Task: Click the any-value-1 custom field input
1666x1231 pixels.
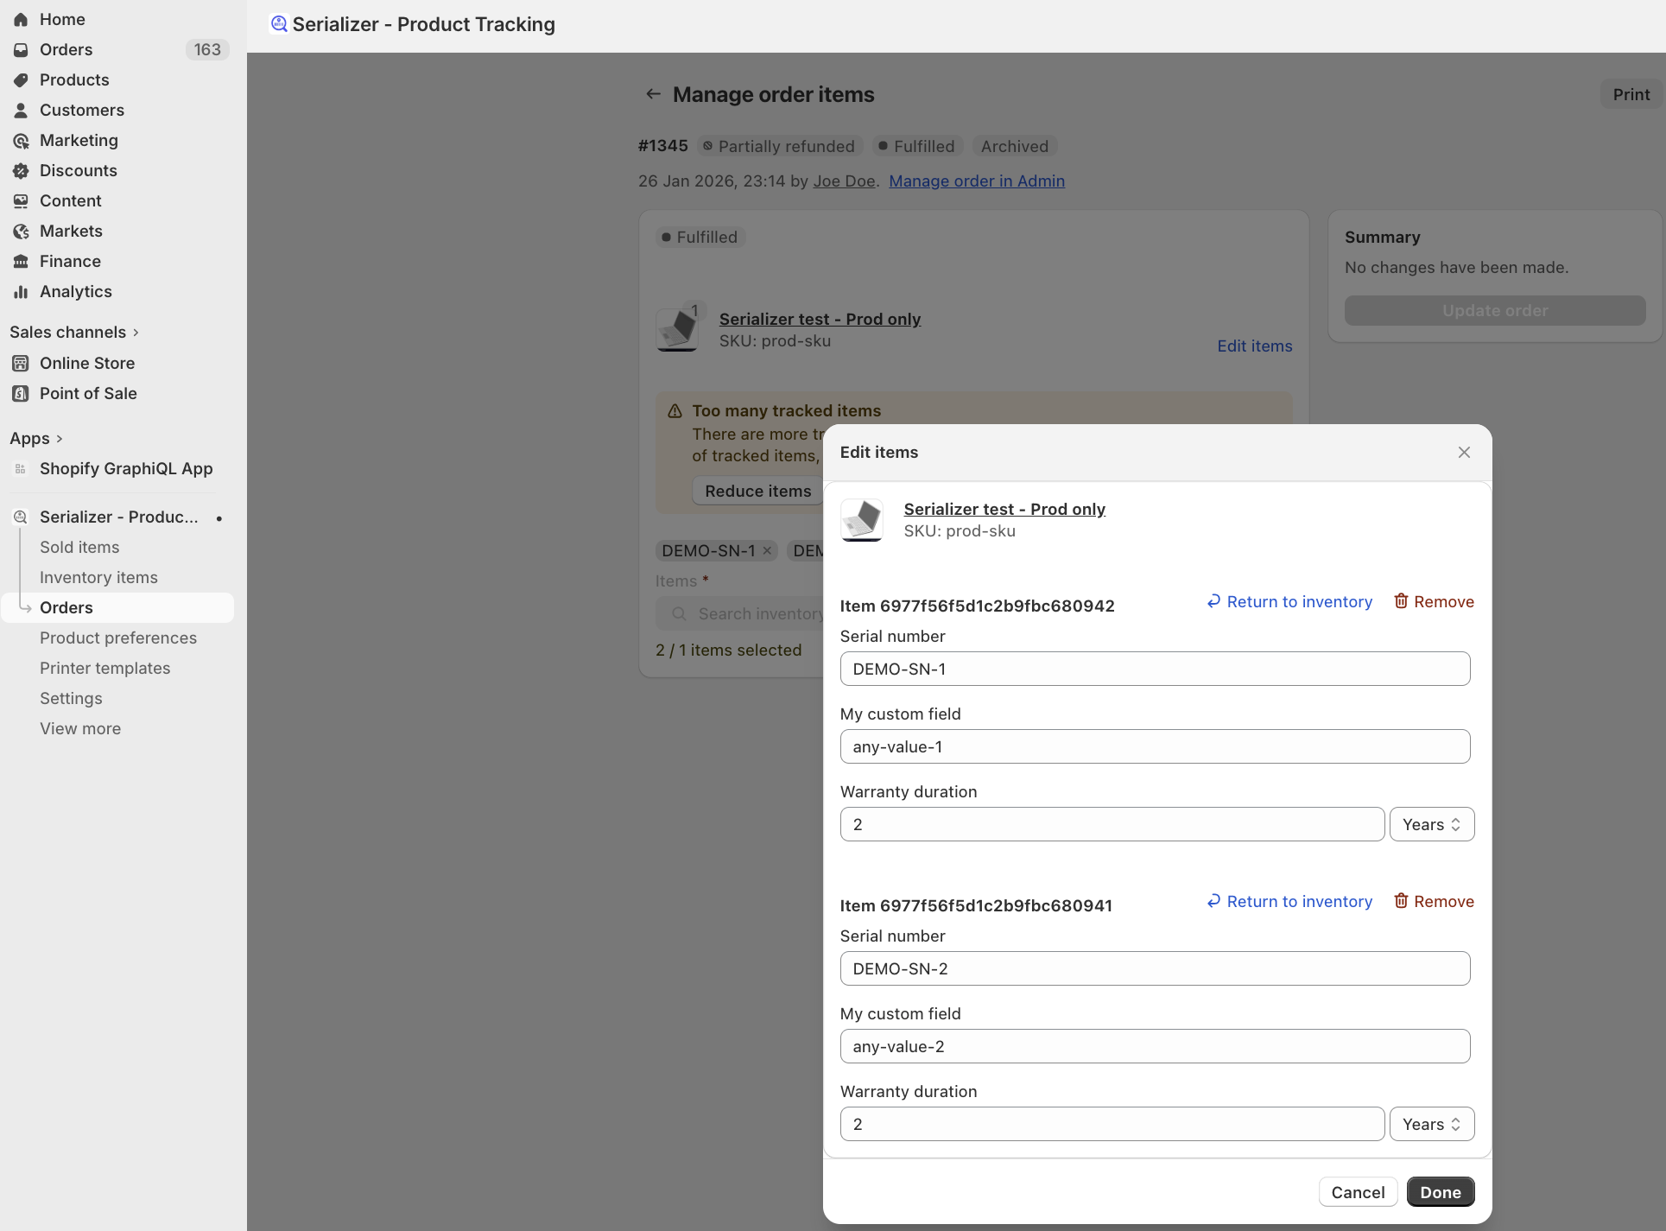Action: pos(1155,746)
